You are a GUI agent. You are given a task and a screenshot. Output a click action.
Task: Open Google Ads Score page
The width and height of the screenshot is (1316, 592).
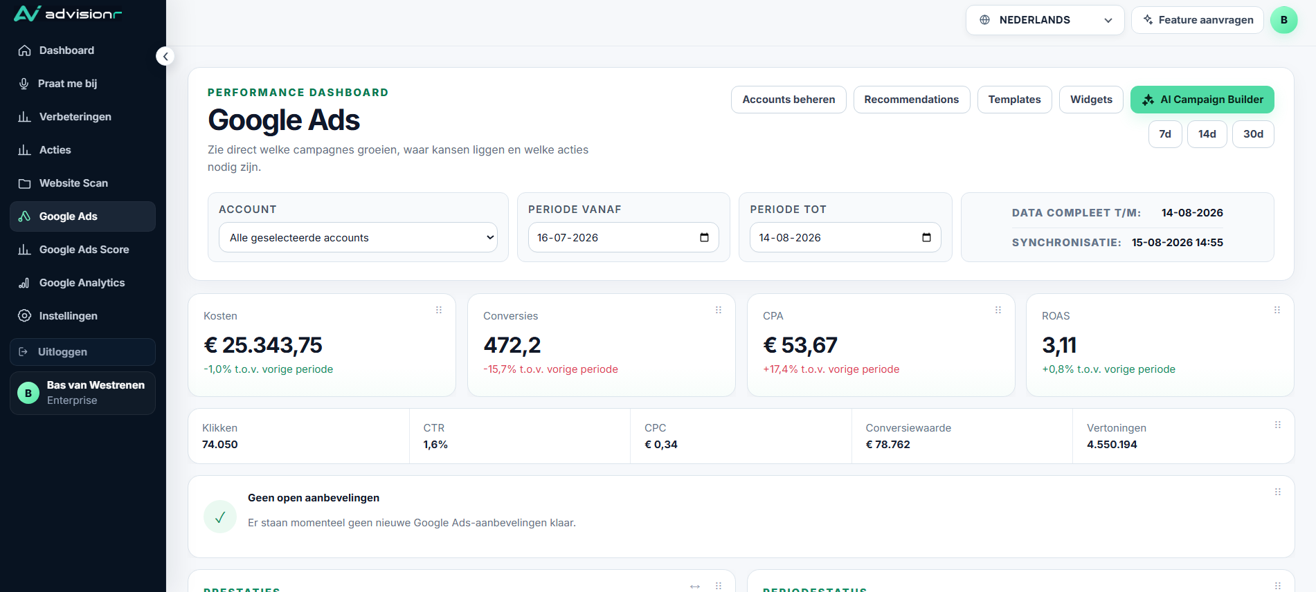(82, 250)
